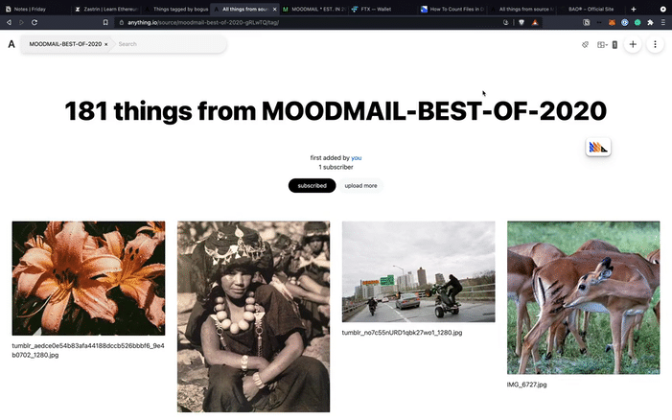Open the orange lily flower thumbnail
672x420 pixels.
[88, 278]
